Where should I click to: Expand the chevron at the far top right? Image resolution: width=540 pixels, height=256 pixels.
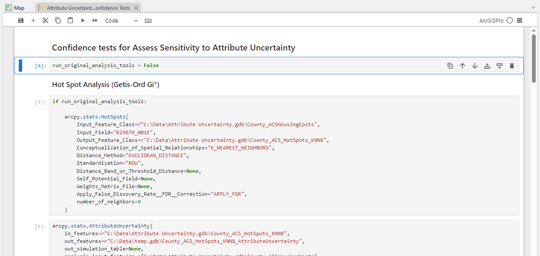point(533,7)
